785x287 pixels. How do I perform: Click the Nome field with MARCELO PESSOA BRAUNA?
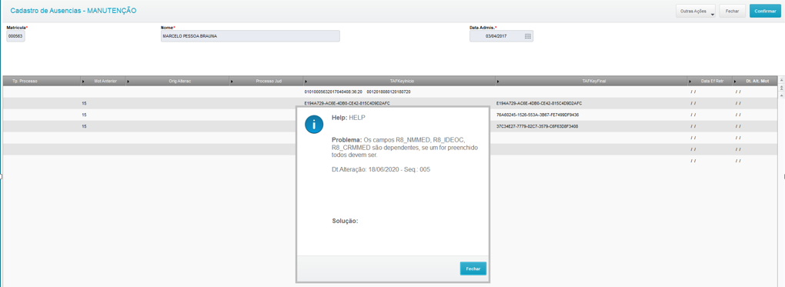[x=250, y=36]
